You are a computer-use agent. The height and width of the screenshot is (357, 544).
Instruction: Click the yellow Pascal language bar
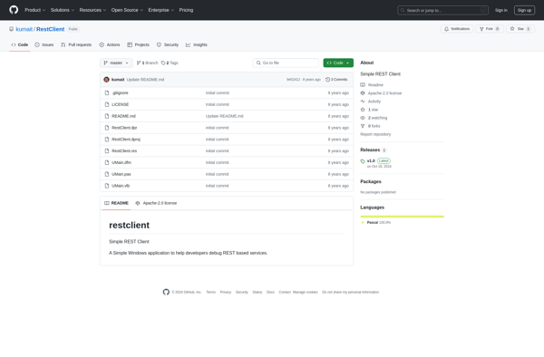click(402, 217)
